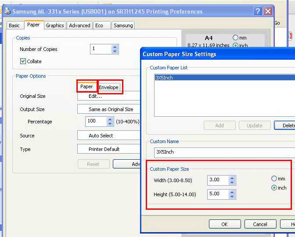
Task: Click the Custom Name text field
Action: tap(224, 153)
